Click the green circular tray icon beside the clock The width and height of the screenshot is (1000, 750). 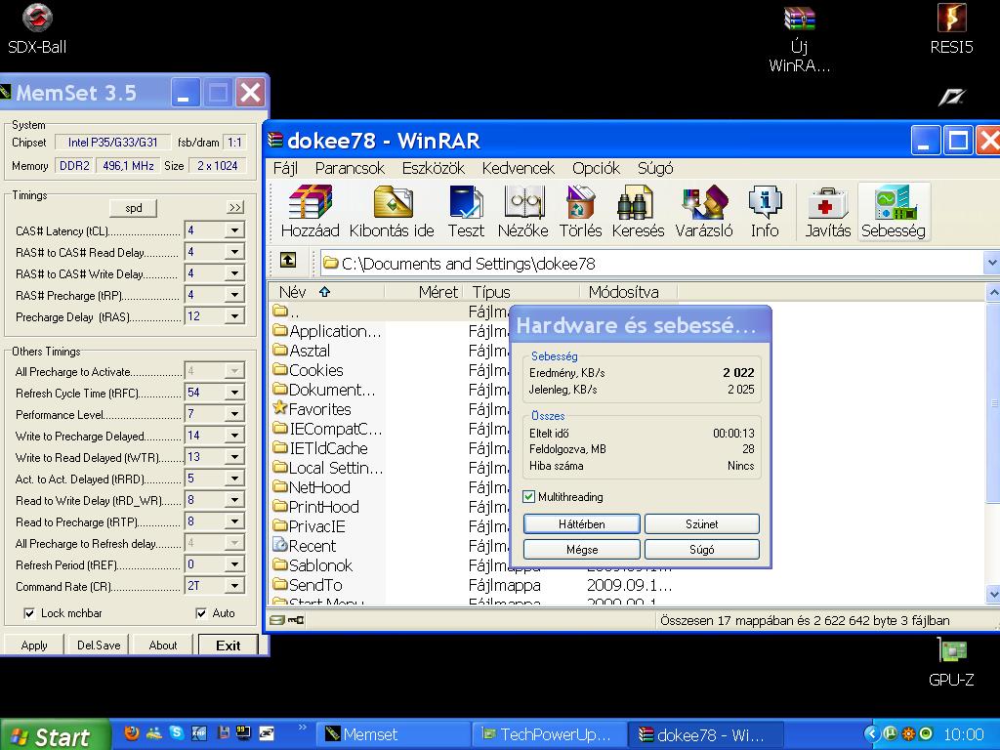(927, 733)
